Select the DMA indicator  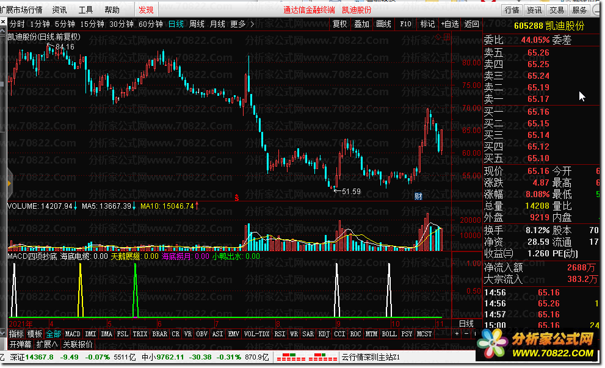[x=106, y=334]
